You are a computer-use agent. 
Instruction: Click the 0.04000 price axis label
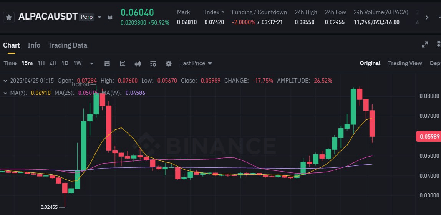point(429,176)
